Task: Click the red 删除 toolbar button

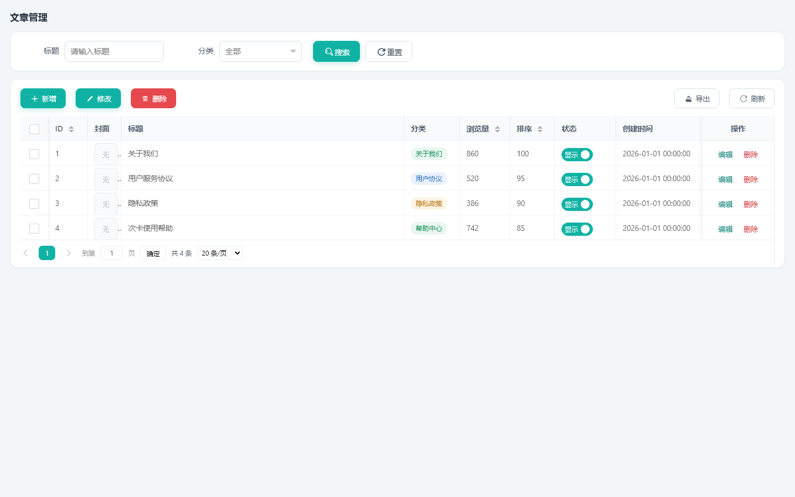Action: [x=153, y=98]
